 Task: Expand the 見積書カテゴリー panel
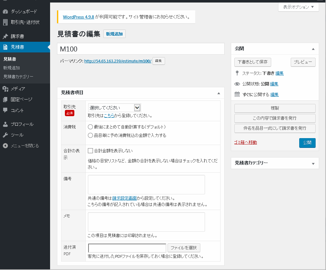tap(313, 163)
